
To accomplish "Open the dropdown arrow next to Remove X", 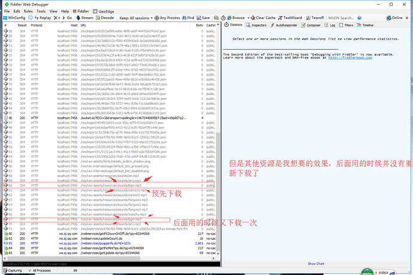I will (x=59, y=18).
